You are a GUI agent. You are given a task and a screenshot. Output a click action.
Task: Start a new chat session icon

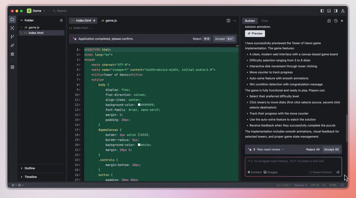click(329, 21)
